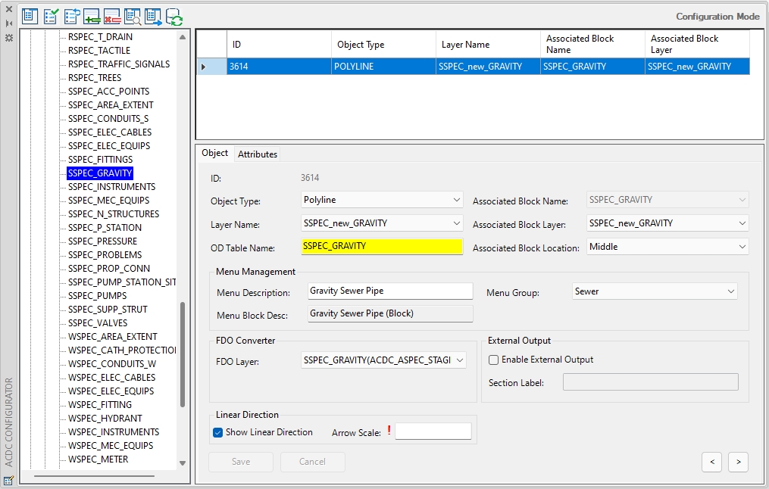The width and height of the screenshot is (769, 489).
Task: Open the Layer Name dropdown
Action: tap(456, 223)
